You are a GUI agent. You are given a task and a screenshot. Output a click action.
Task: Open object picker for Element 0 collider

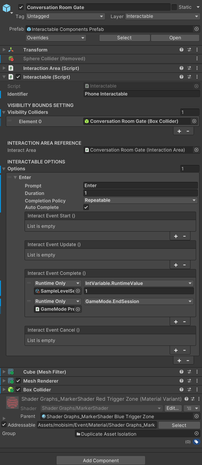194,121
